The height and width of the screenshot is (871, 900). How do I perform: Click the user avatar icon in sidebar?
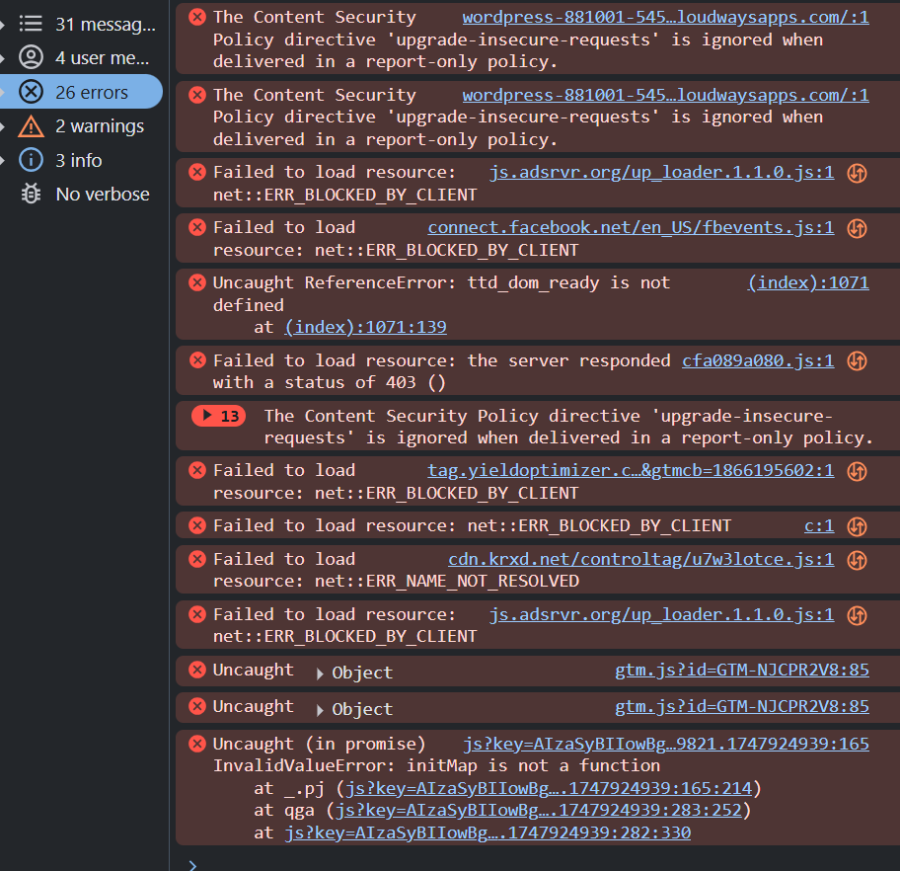pyautogui.click(x=31, y=58)
